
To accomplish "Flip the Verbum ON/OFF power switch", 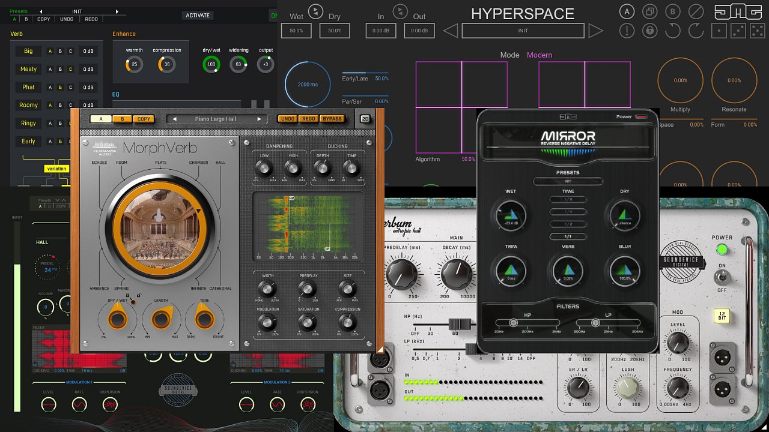I will (x=722, y=277).
